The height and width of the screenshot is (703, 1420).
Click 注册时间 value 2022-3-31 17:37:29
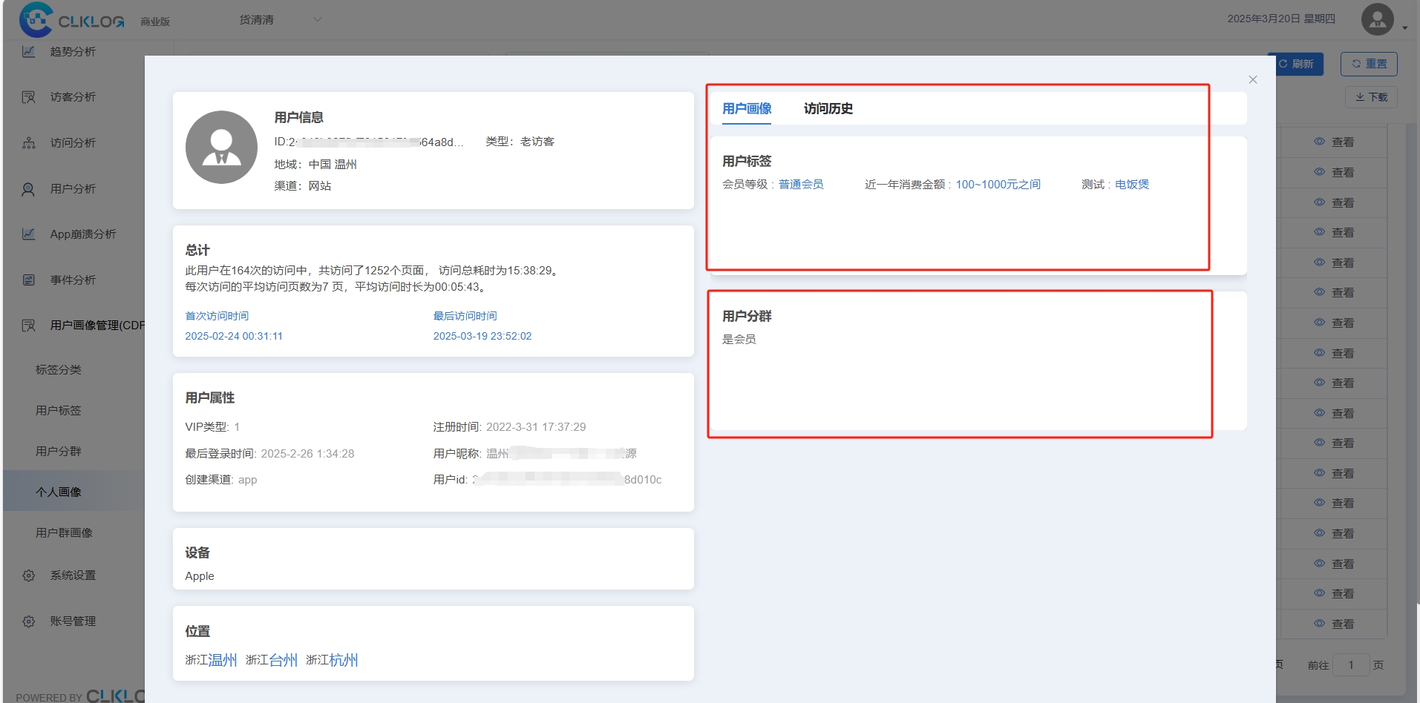tap(536, 427)
